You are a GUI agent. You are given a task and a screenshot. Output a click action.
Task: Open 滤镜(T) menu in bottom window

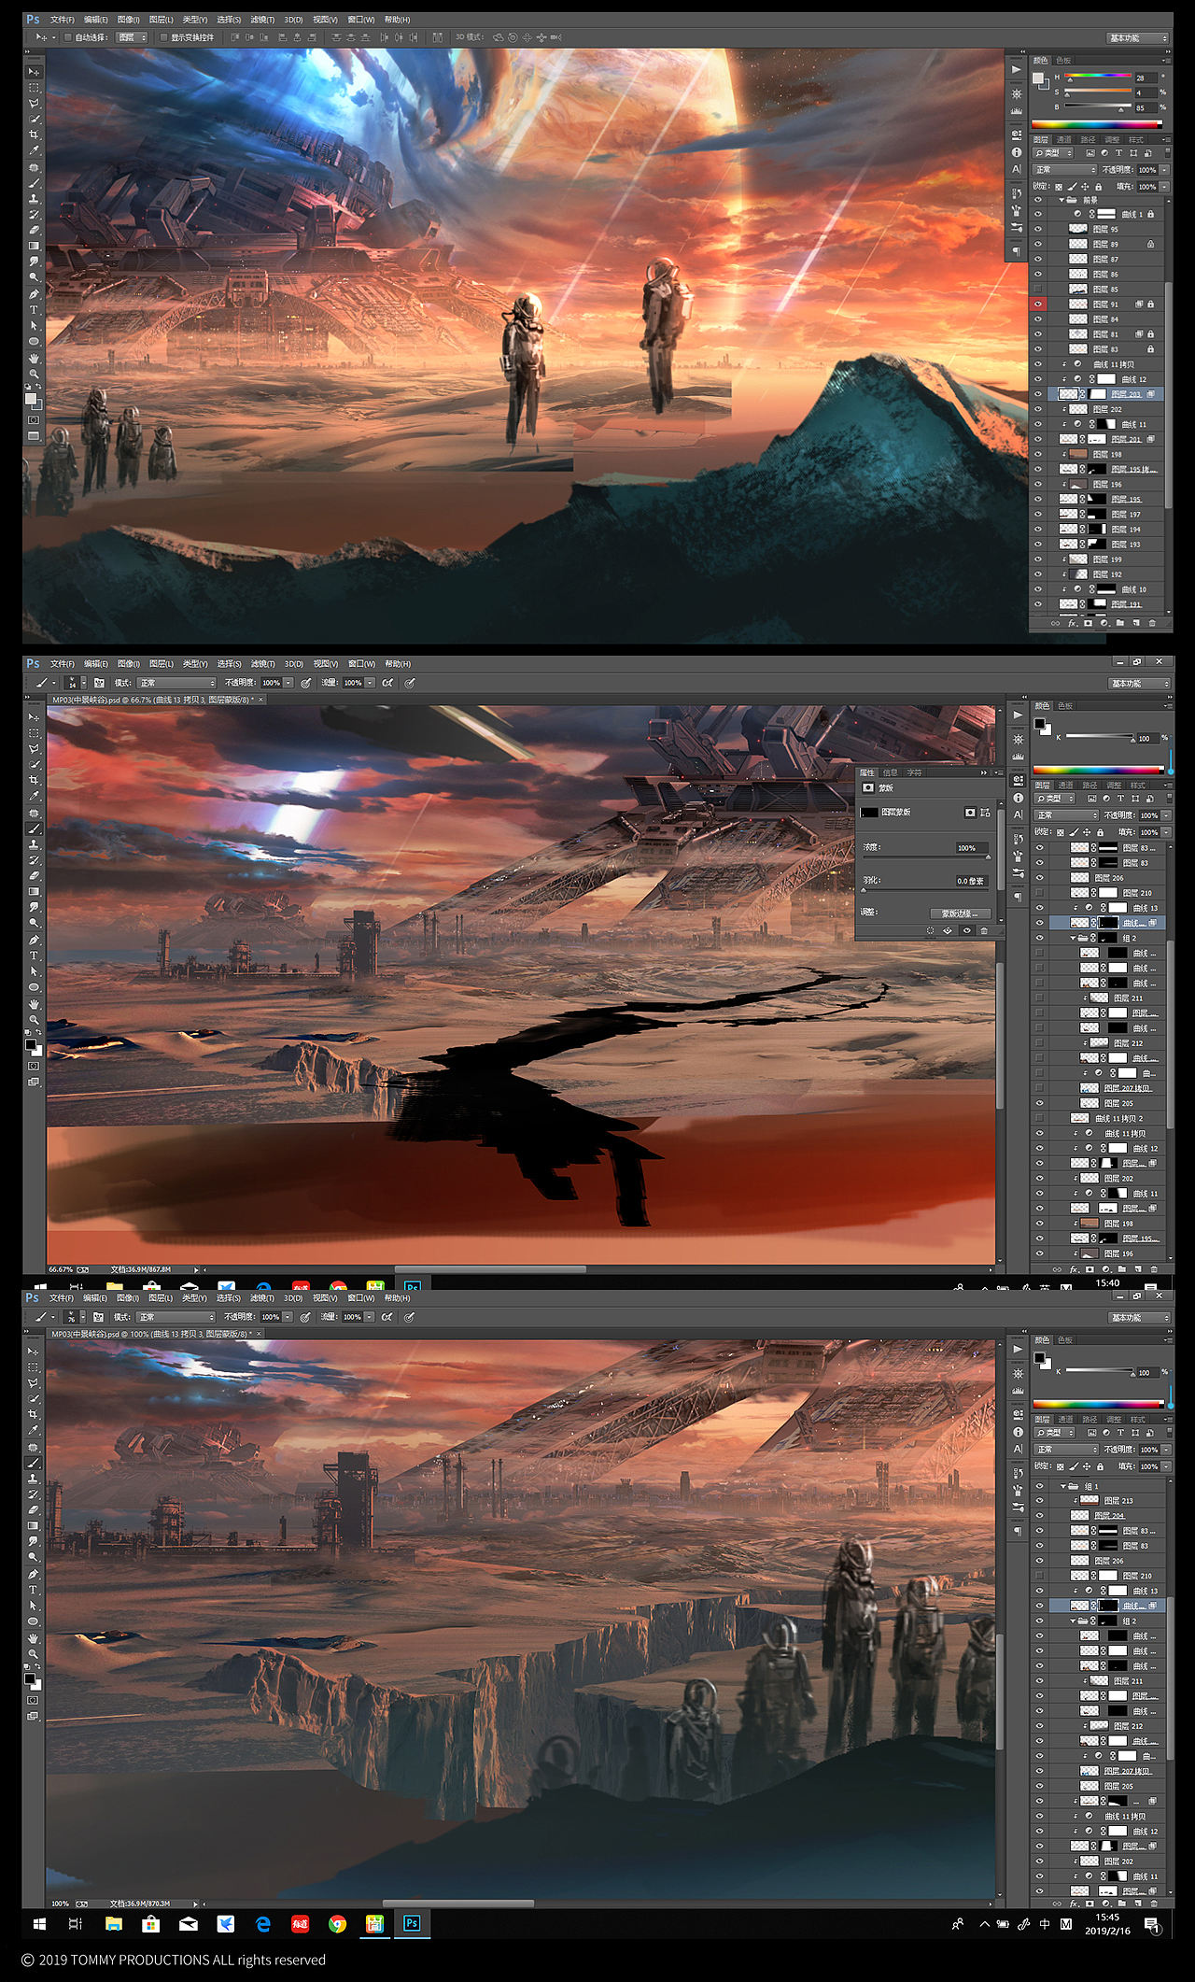point(261,1298)
